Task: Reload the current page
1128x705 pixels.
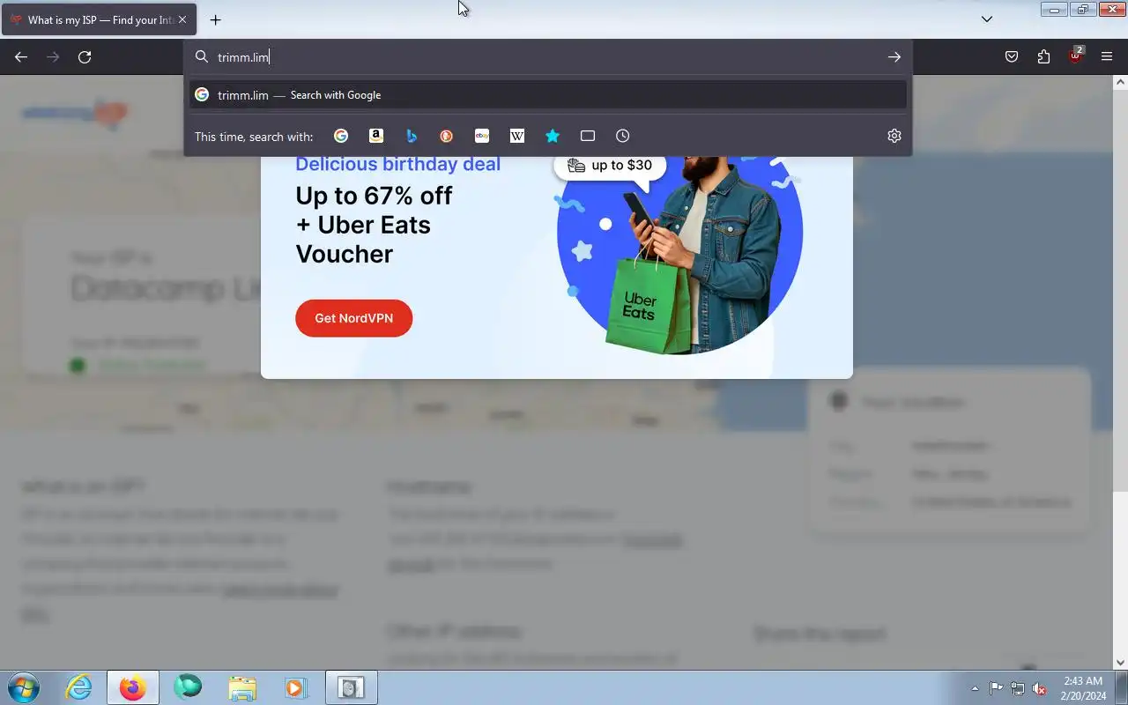Action: [85, 57]
